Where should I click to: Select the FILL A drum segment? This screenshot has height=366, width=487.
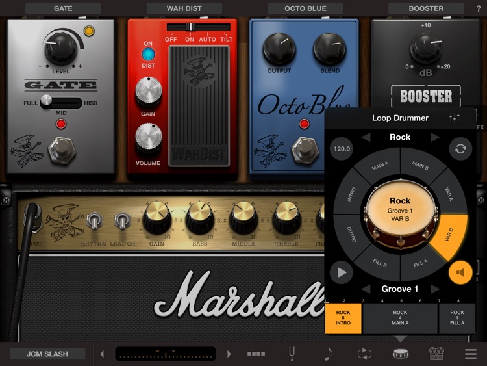pos(420,263)
